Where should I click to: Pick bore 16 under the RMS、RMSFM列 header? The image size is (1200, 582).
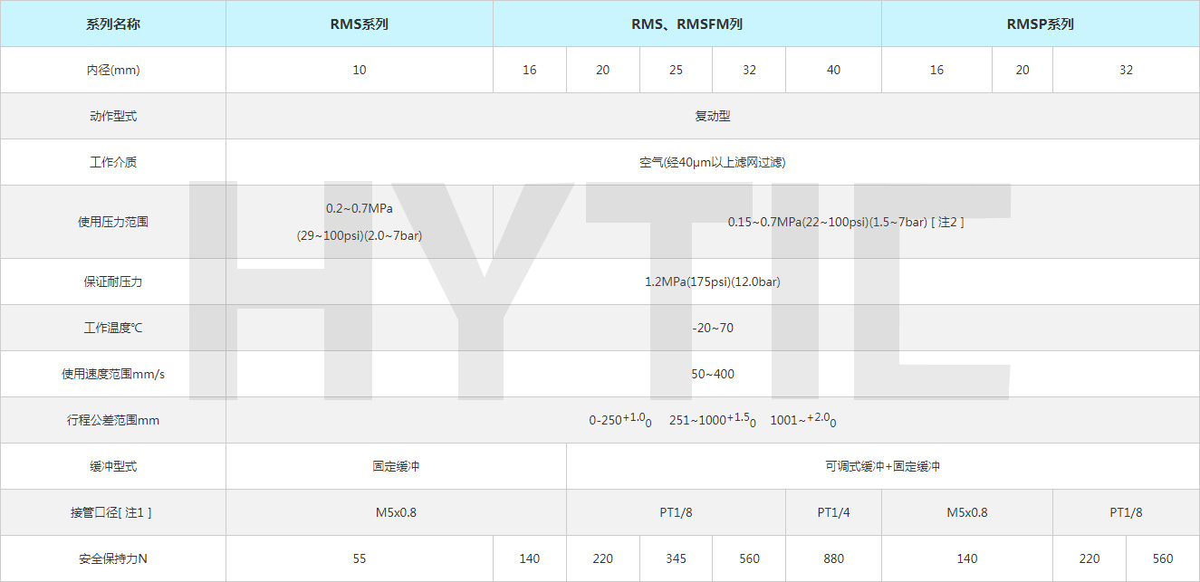point(530,70)
